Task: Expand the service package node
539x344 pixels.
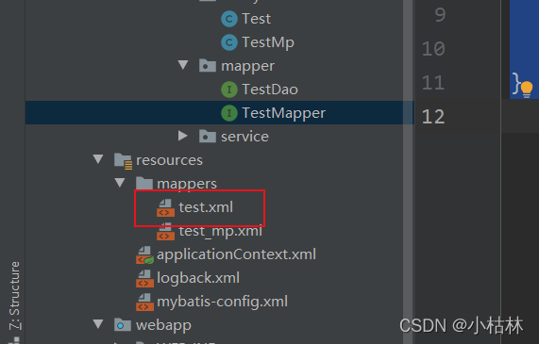Action: 183,136
